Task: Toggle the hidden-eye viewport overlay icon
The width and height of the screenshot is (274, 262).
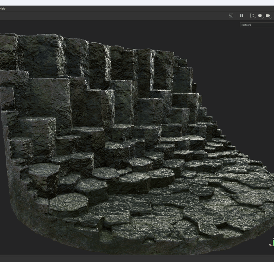Action: tap(231, 16)
